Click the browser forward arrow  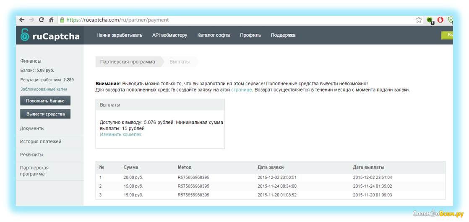tap(31, 20)
